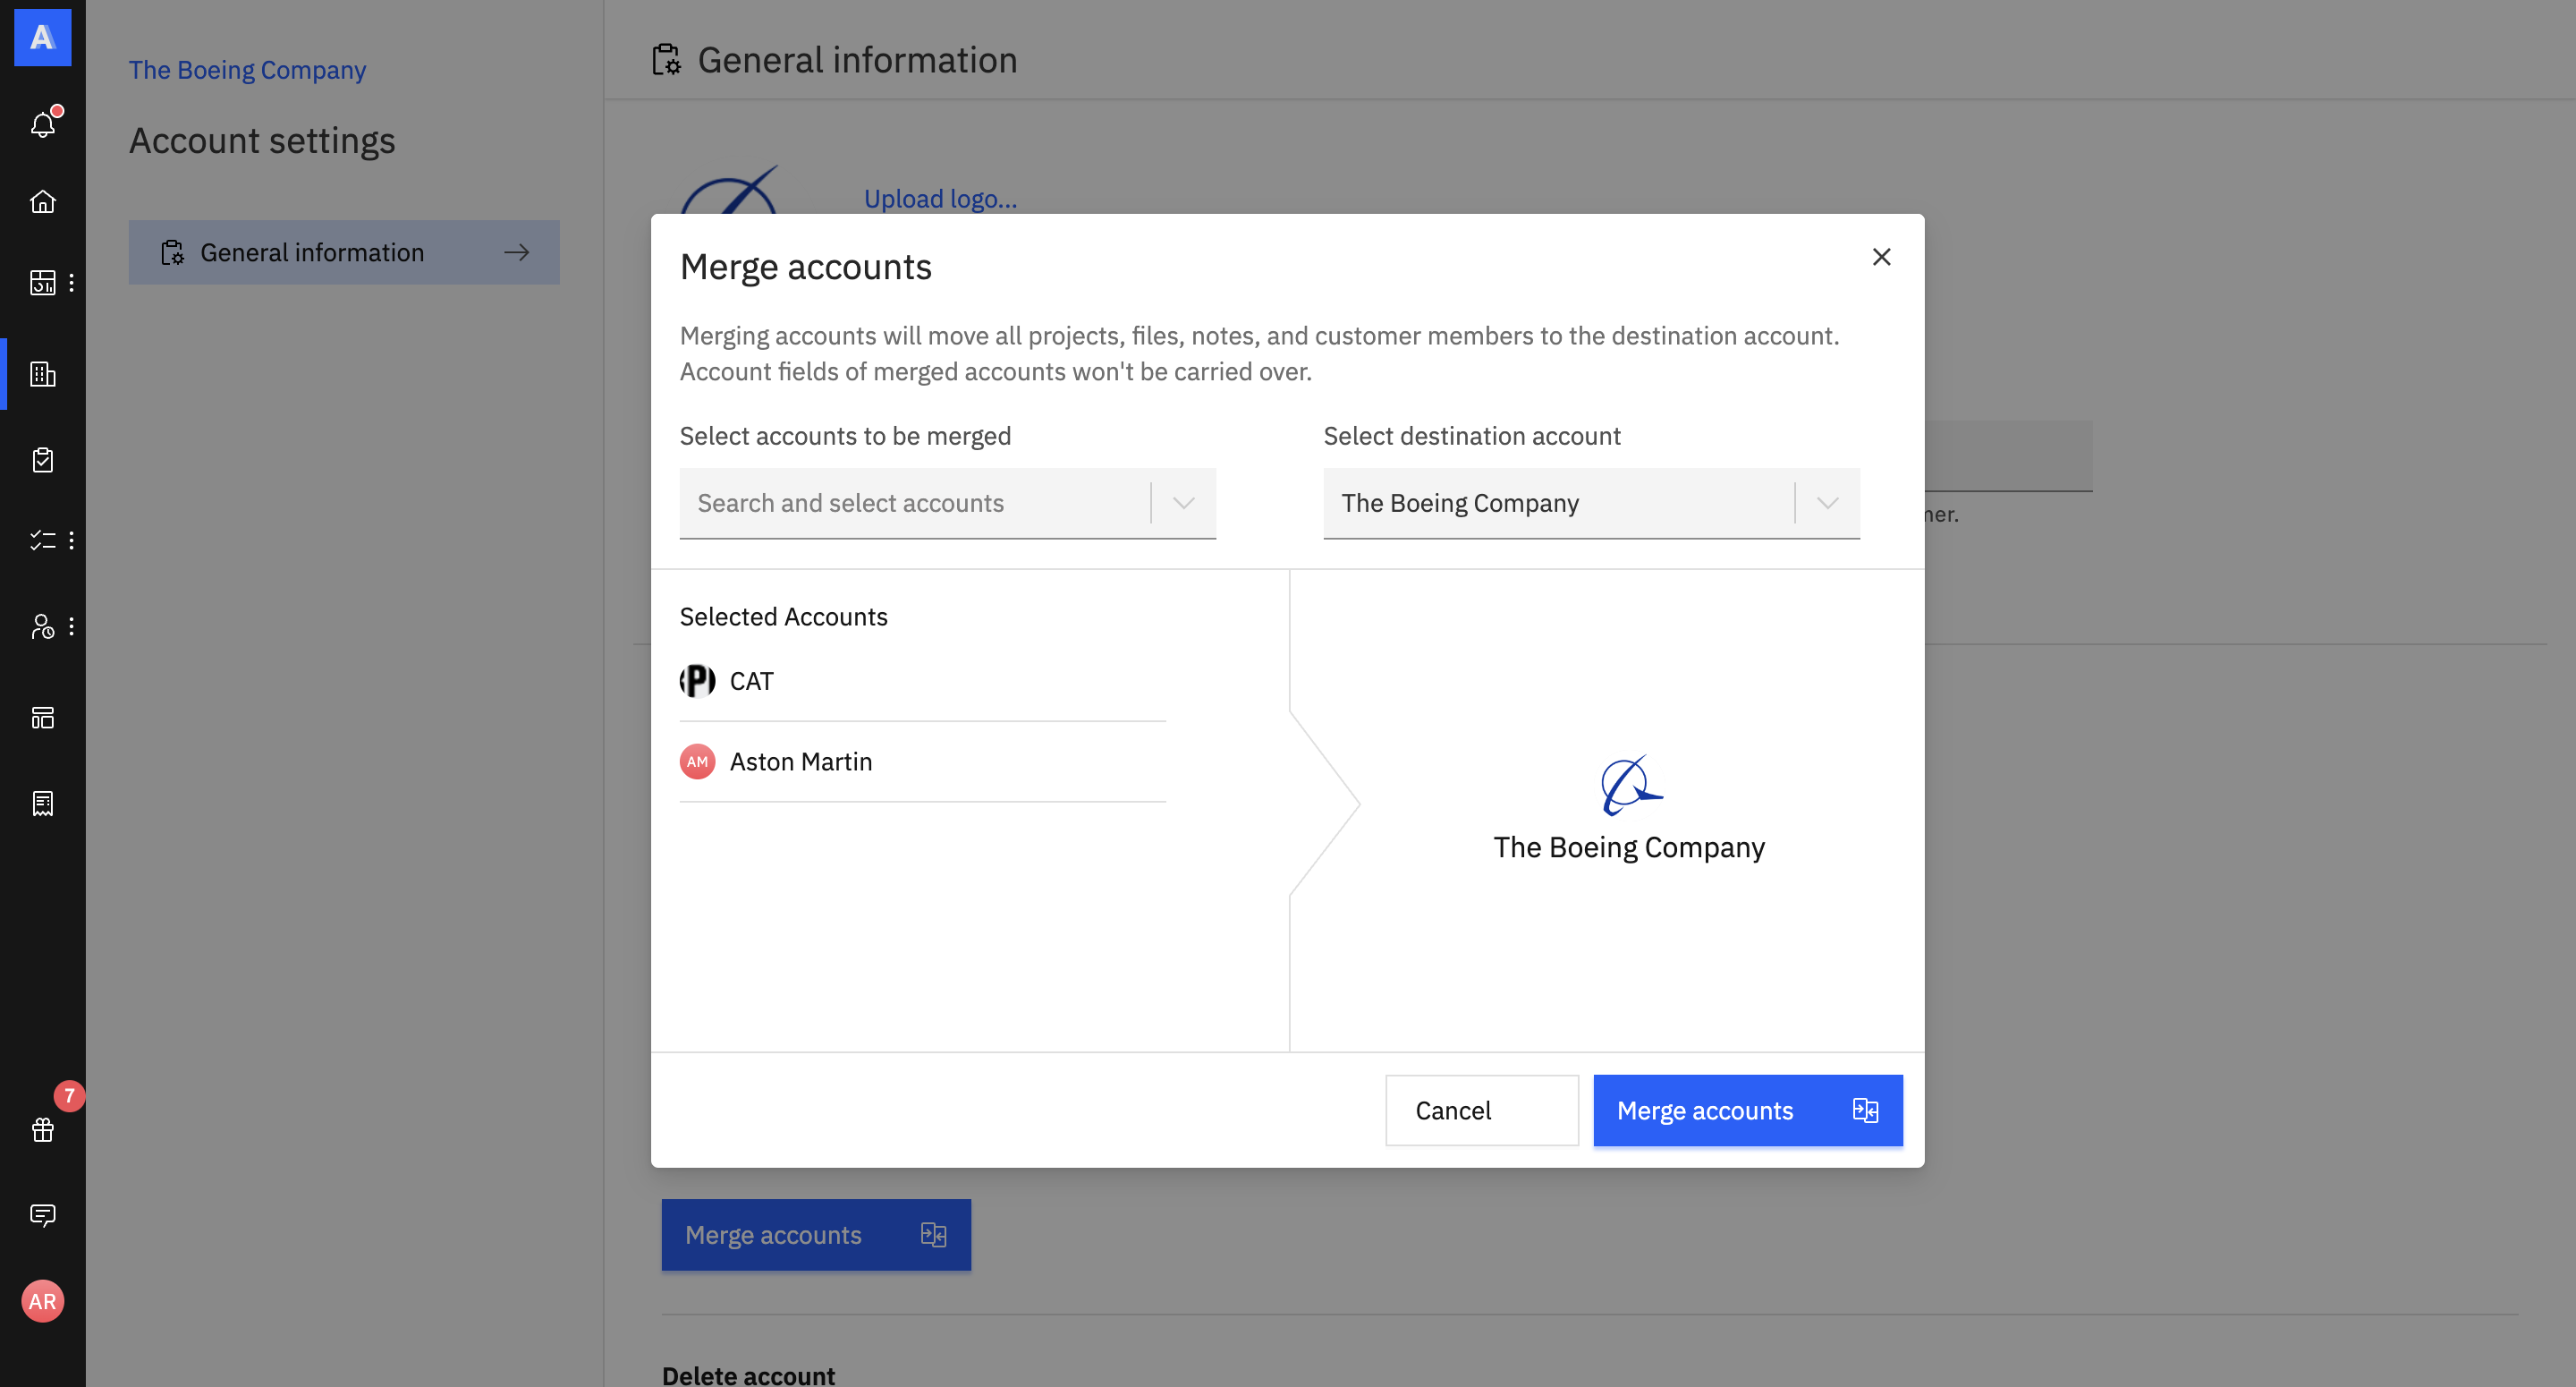Click The Boeing Company breadcrumb link
Image resolution: width=2576 pixels, height=1387 pixels.
pos(247,70)
